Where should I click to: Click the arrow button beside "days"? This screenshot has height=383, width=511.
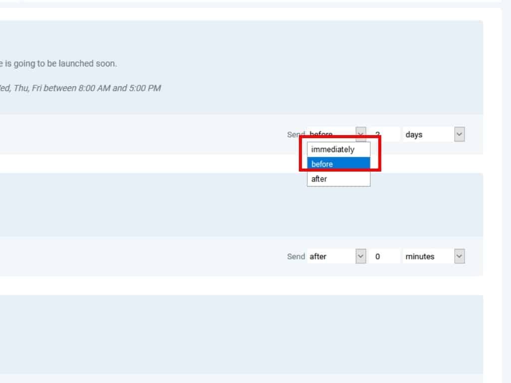[x=460, y=135]
